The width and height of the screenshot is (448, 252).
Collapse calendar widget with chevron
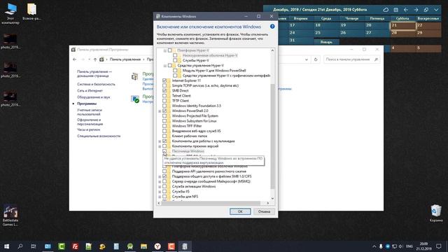436,10
